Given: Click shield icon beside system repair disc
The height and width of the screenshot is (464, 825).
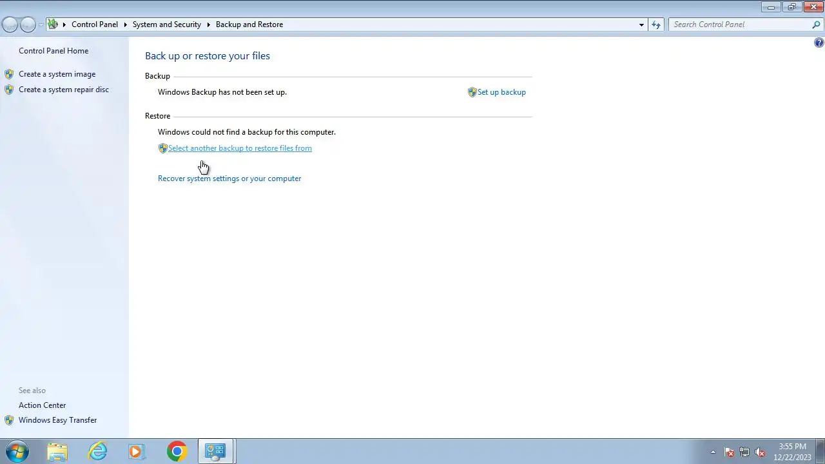Looking at the screenshot, I should pos(9,90).
